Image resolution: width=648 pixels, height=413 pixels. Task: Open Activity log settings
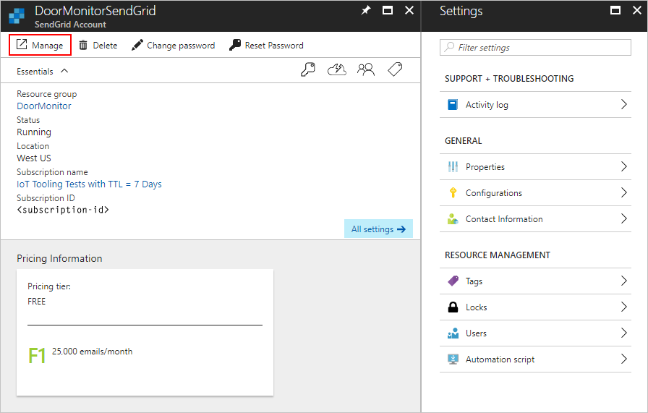click(486, 105)
